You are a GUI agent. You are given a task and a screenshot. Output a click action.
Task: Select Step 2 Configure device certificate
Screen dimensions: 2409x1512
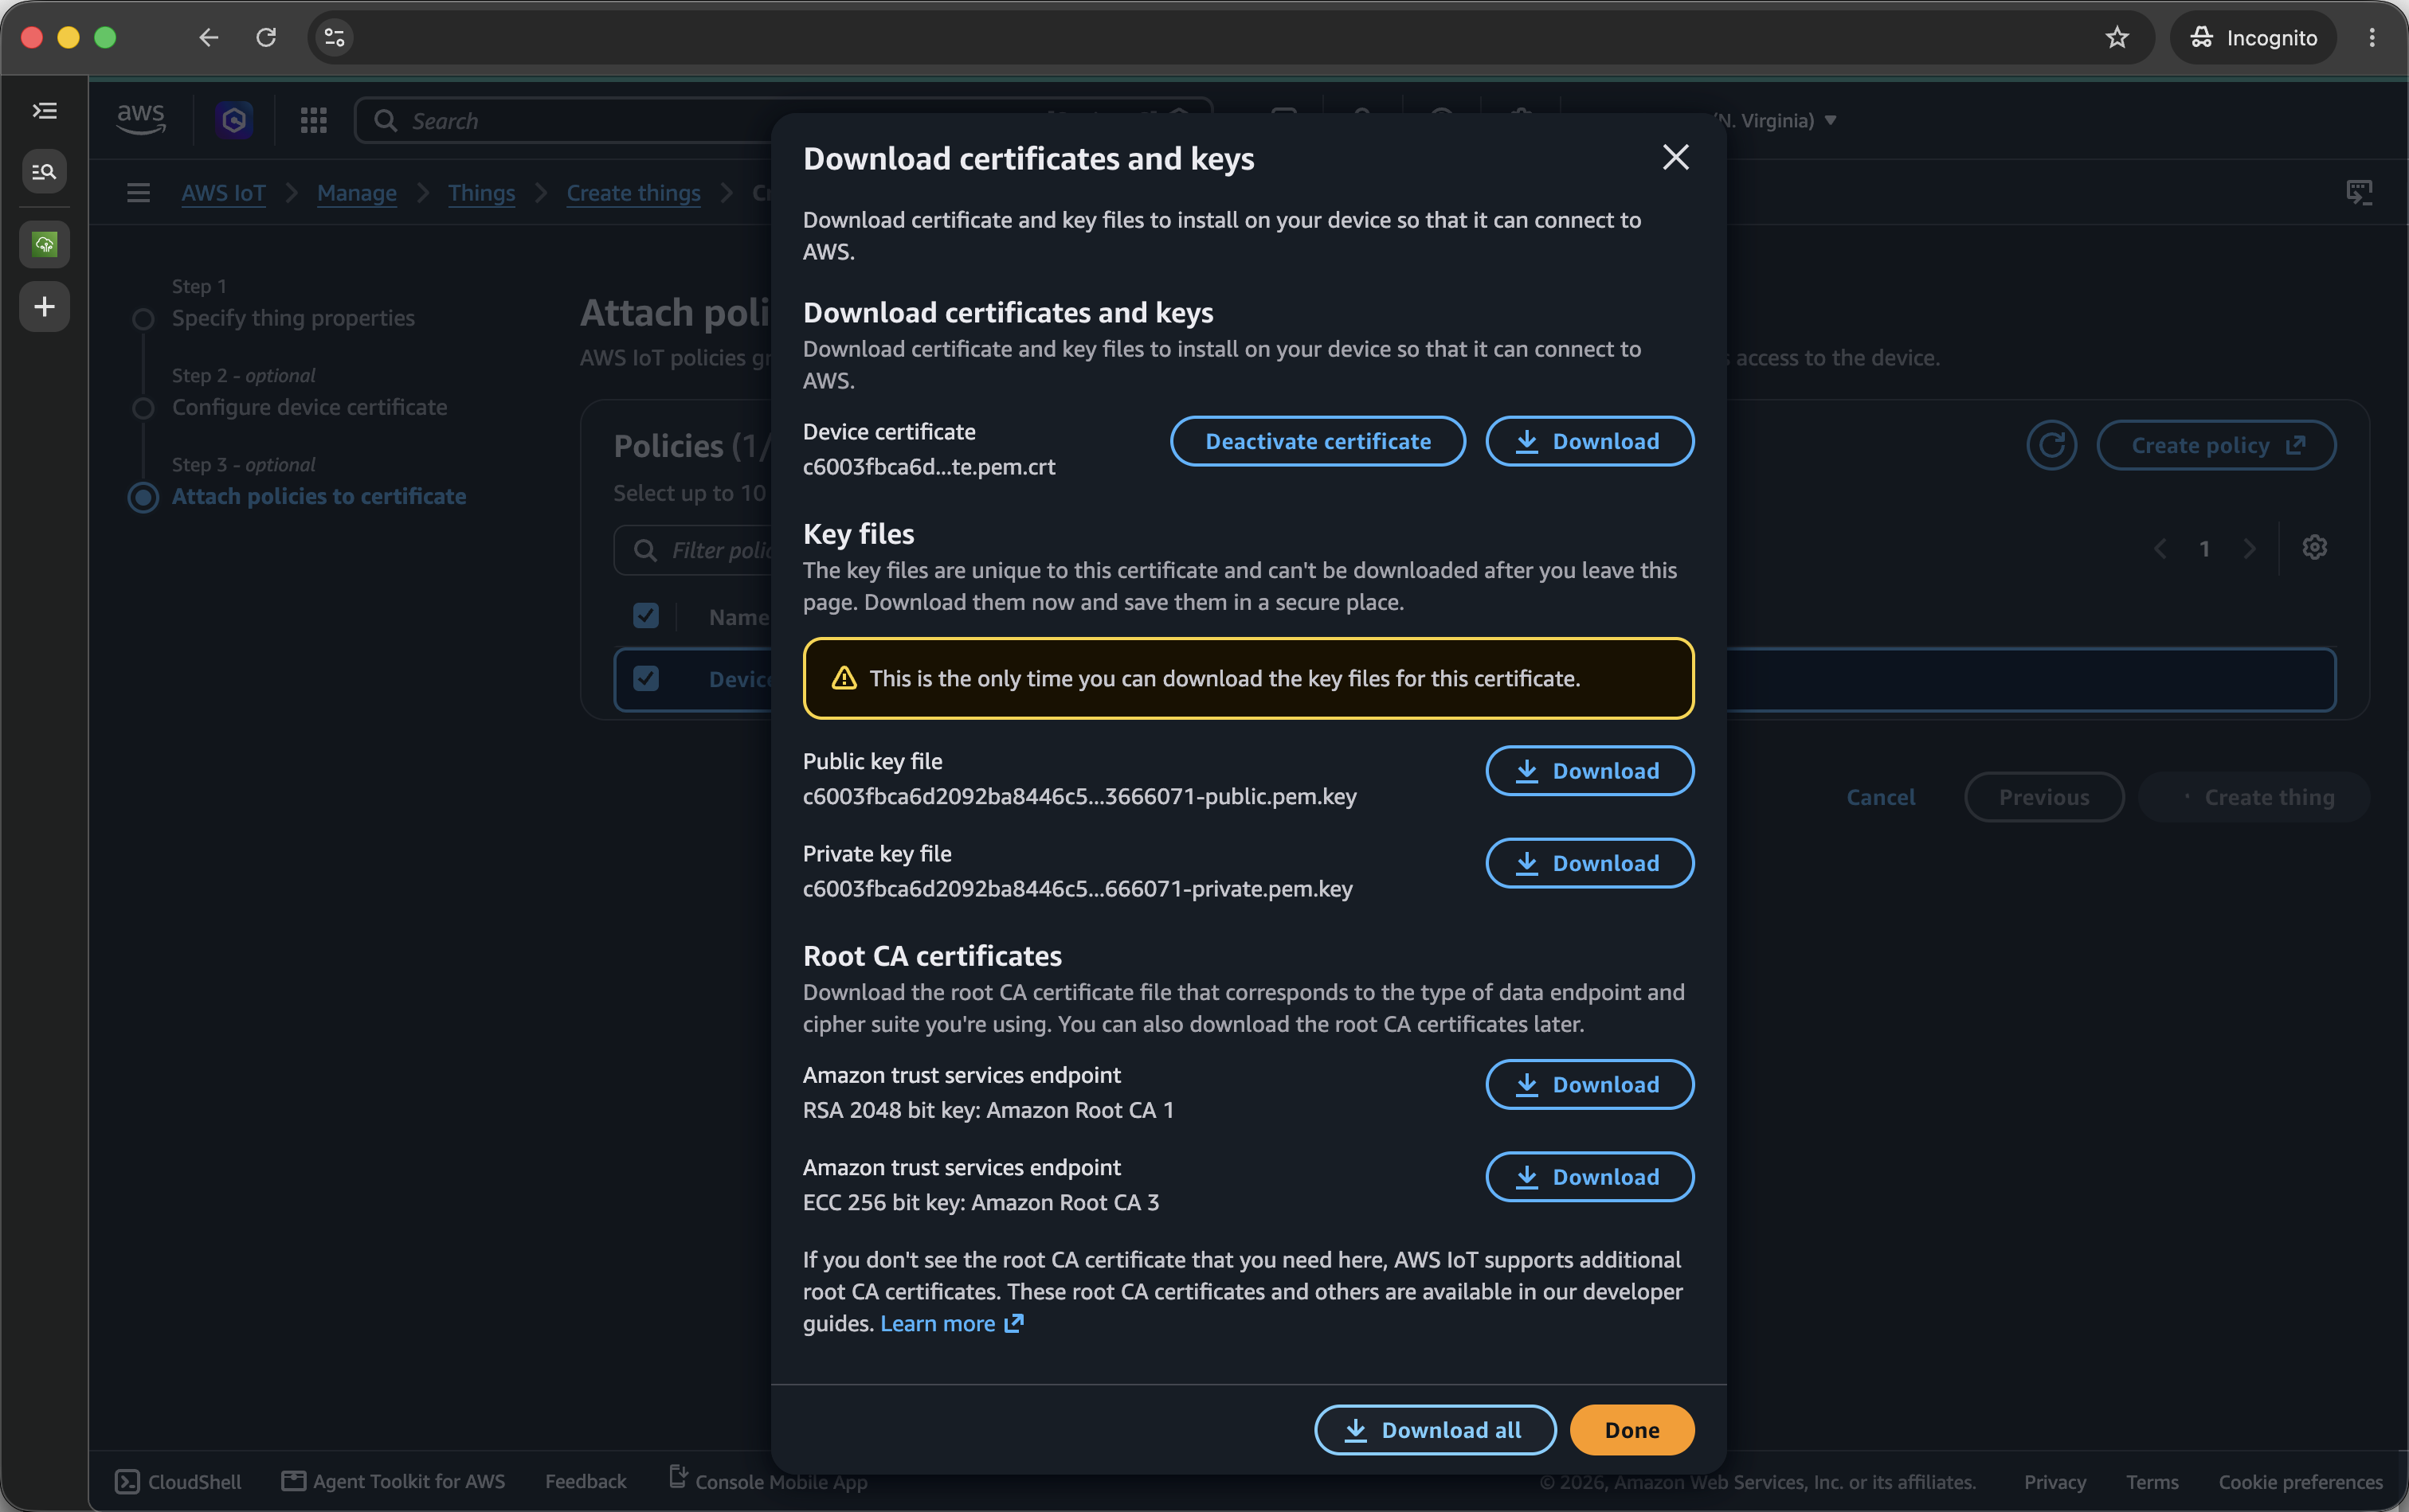point(309,407)
